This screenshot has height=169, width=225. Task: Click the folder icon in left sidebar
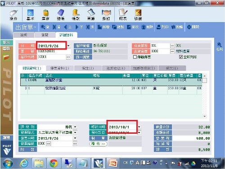click(x=6, y=57)
